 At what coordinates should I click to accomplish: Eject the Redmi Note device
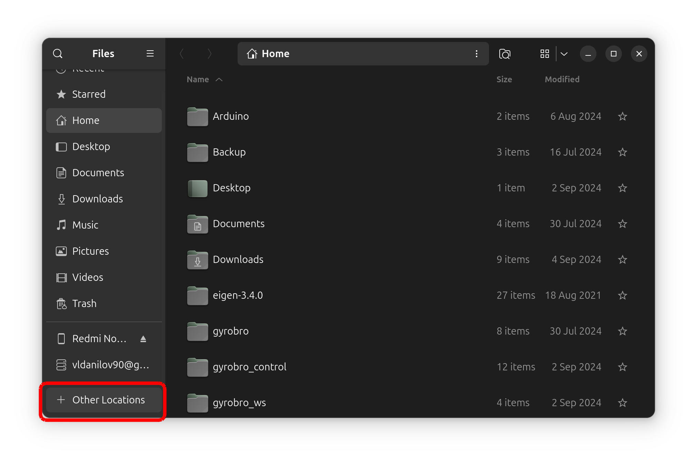pos(143,339)
